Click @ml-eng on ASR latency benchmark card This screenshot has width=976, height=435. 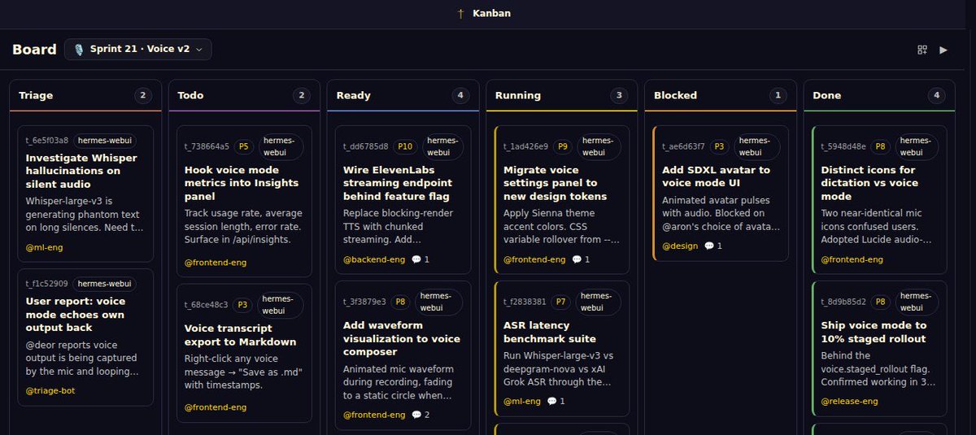tap(521, 401)
